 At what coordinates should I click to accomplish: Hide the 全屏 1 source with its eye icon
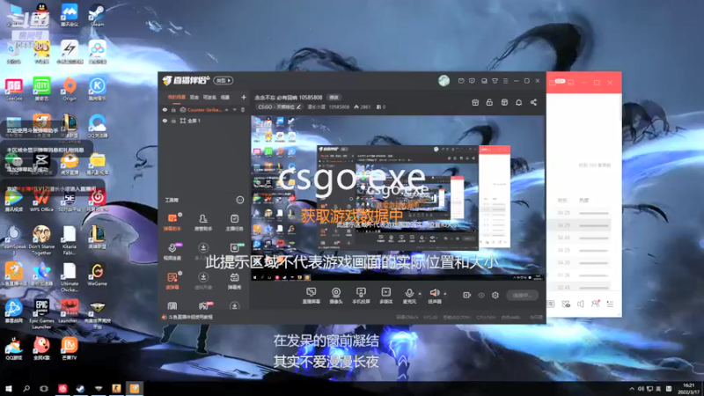coord(165,121)
